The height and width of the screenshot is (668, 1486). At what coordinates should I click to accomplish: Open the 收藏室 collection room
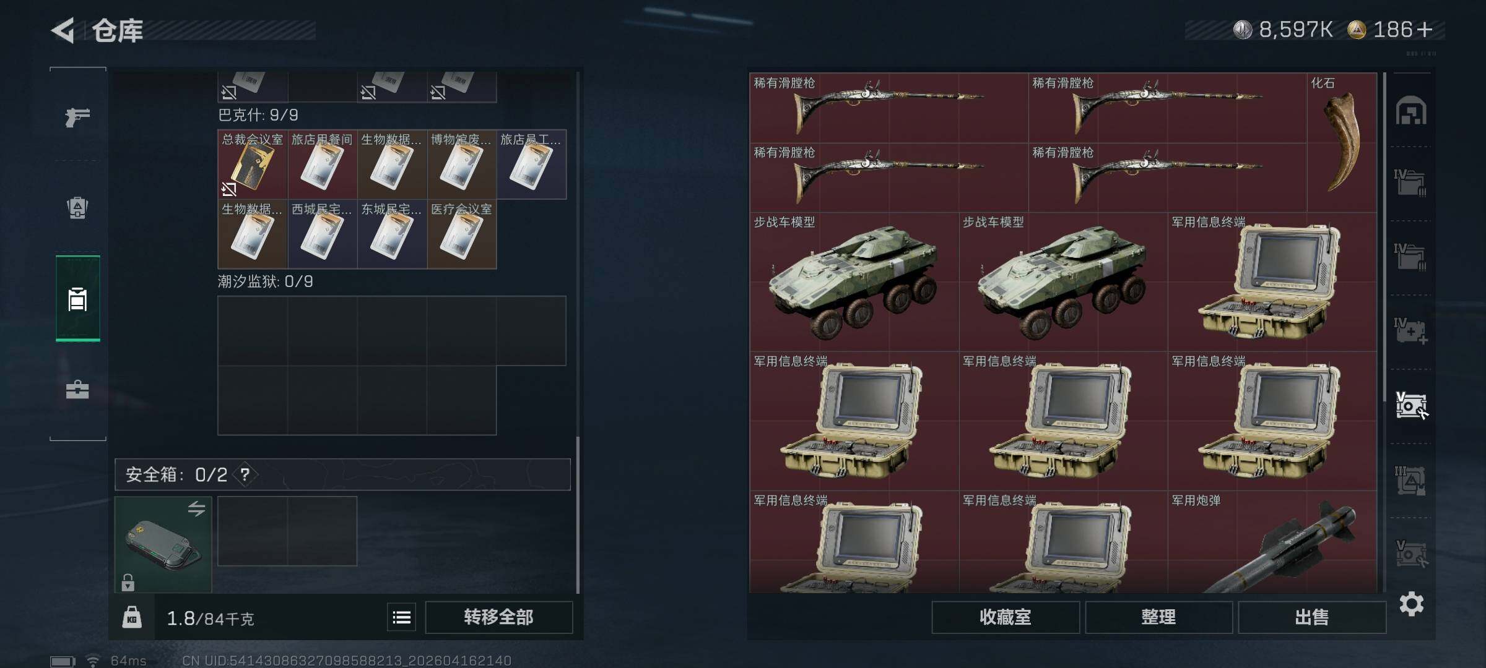(x=1006, y=617)
